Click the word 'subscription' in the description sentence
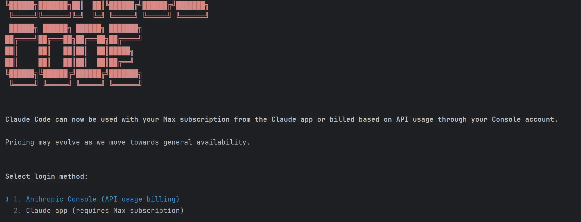581x222 pixels. [x=205, y=119]
